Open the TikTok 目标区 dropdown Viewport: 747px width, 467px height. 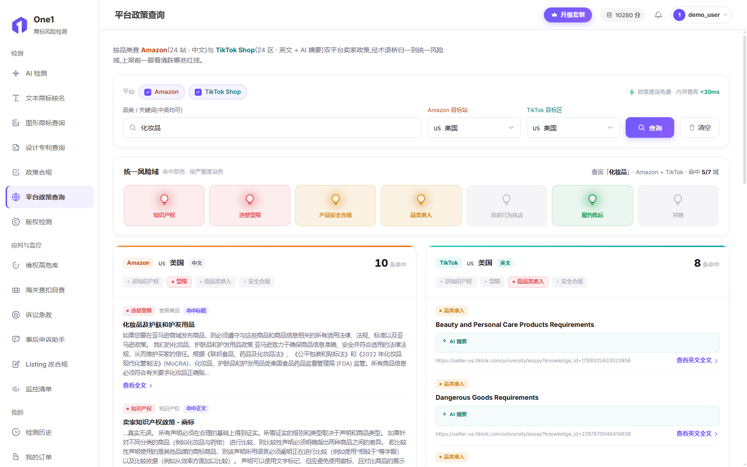pos(573,127)
